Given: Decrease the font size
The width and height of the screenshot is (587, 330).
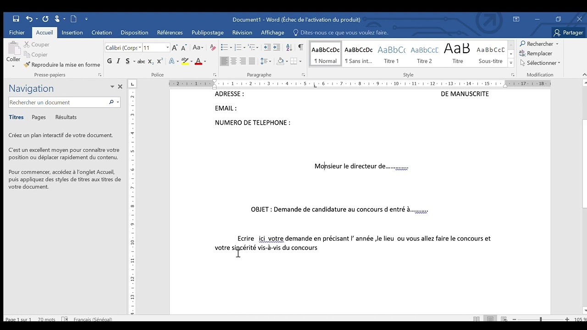Looking at the screenshot, I should 184,48.
